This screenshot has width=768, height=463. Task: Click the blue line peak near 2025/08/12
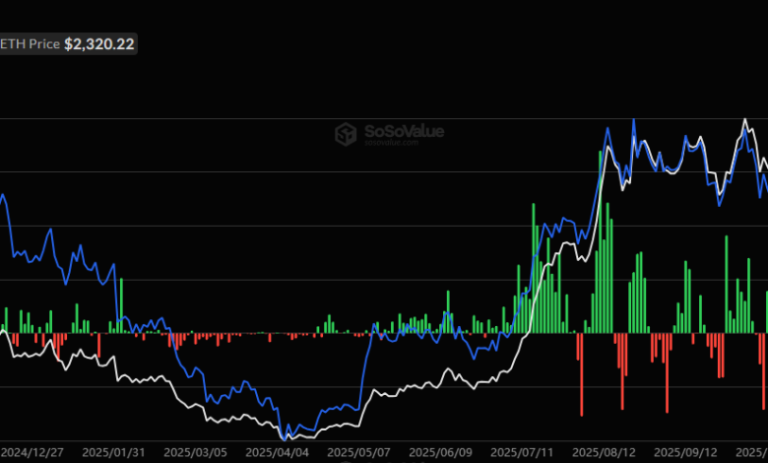(633, 121)
